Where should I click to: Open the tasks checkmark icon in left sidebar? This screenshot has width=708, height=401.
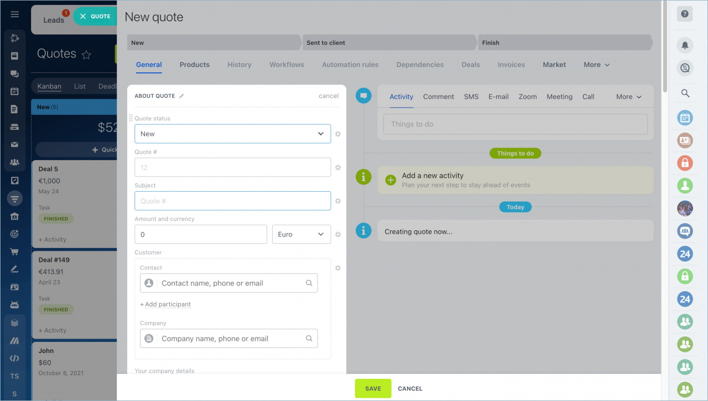(15, 181)
